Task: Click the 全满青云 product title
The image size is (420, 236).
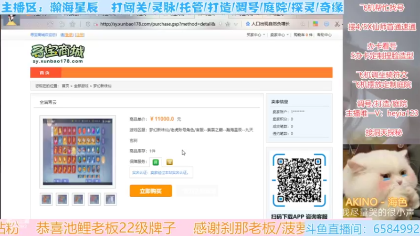Action: tap(48, 102)
